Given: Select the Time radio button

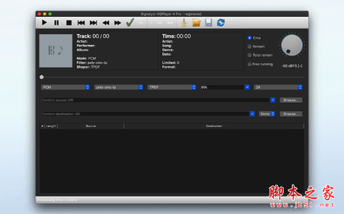Looking at the screenshot, I should (249, 38).
